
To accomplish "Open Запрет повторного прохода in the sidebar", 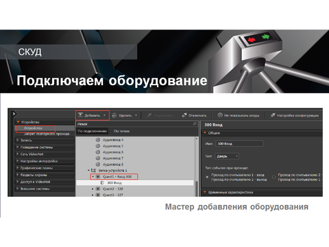I will (47, 134).
